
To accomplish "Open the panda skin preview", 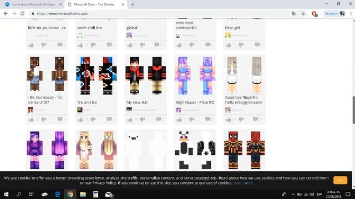I will pos(195,150).
